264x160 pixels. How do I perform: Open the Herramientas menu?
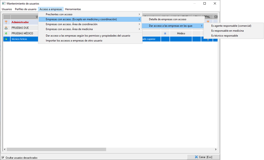[73, 9]
